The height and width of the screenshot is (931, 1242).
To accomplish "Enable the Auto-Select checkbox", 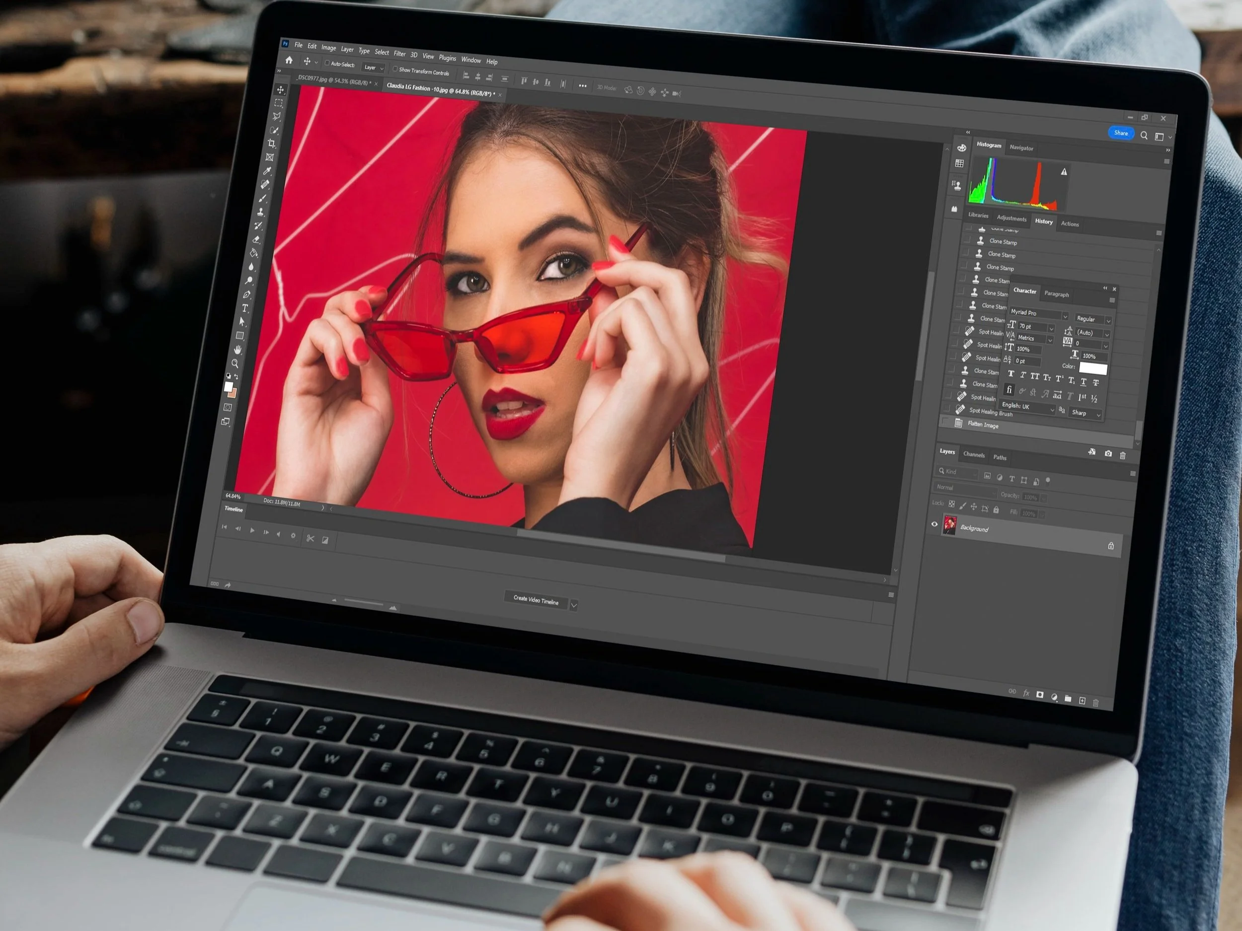I will 327,64.
